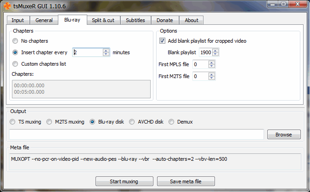Select the No chapters option
310x192 pixels.
(x=16, y=41)
